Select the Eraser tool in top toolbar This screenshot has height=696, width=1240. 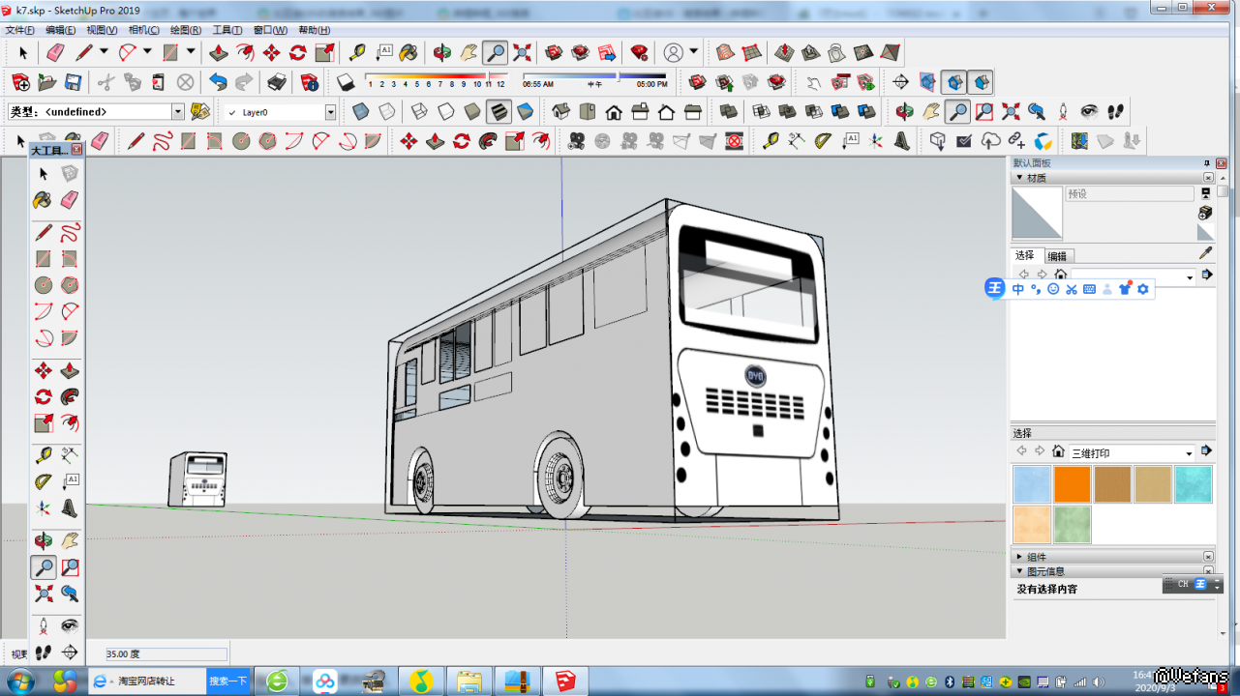tap(55, 52)
